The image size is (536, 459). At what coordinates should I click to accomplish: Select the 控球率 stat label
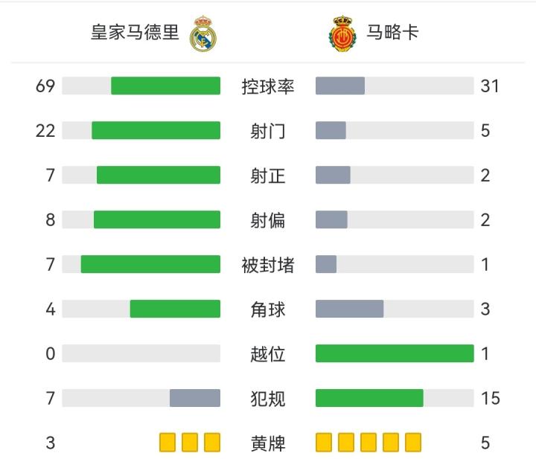pos(268,86)
